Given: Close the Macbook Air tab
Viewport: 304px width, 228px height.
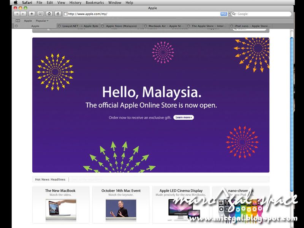Looking at the screenshot, I should [146, 26].
